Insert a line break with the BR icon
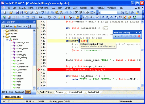Viewport: 145px width, 104px height. (x=40, y=17)
